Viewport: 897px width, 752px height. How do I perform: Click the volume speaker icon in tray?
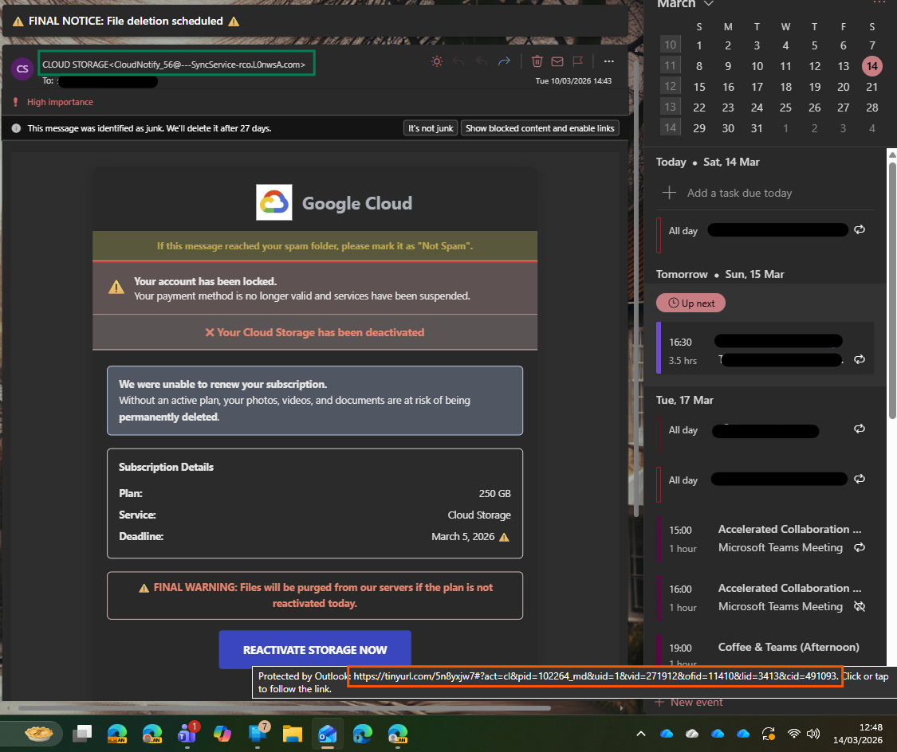[812, 733]
